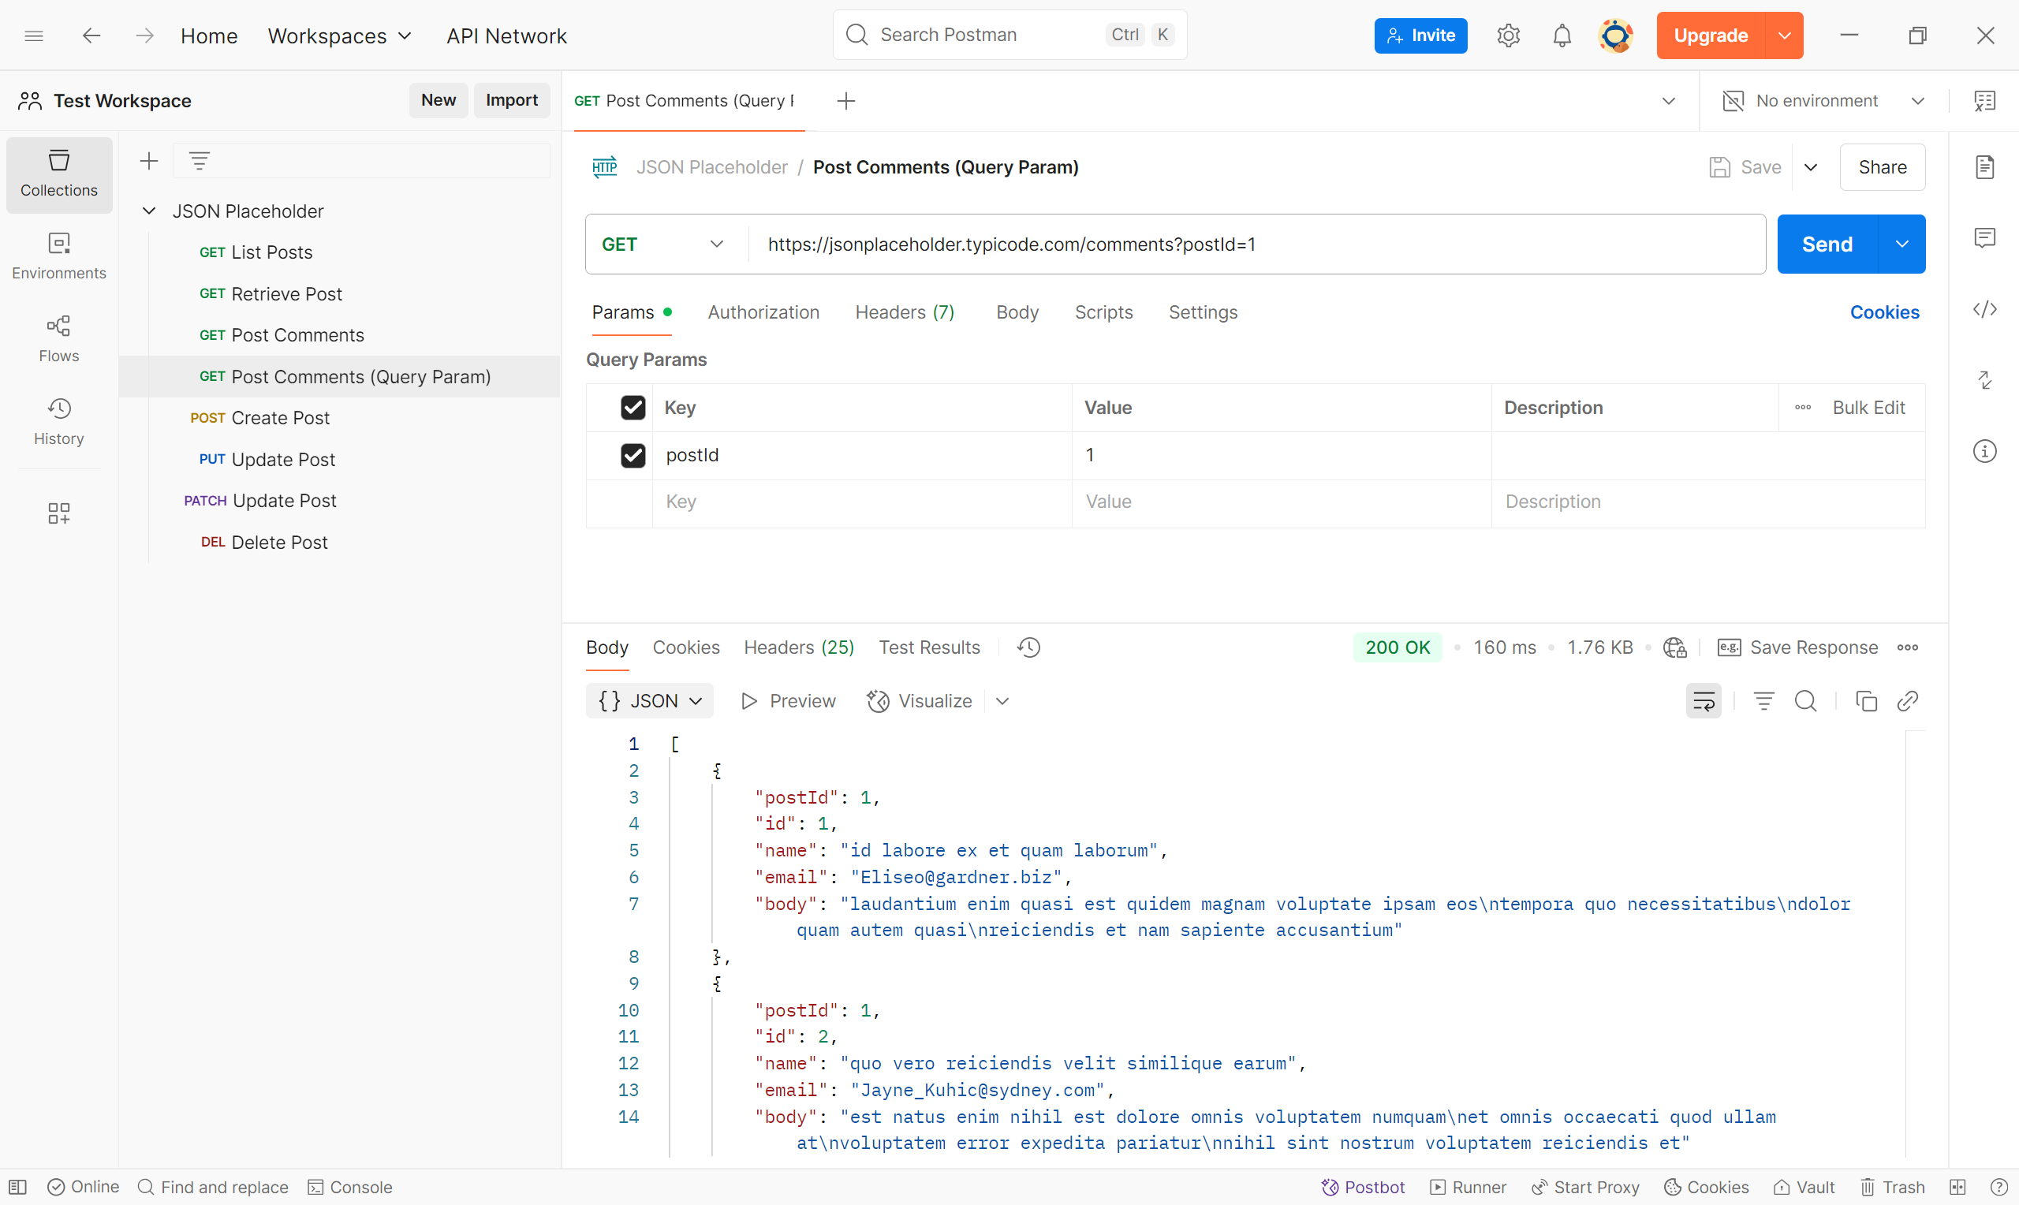Click the Invite button

(x=1420, y=35)
